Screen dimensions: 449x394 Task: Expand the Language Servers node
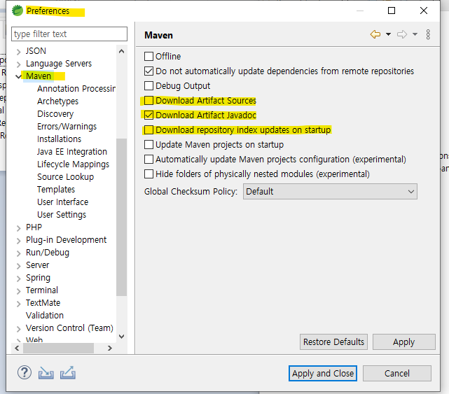tap(19, 64)
